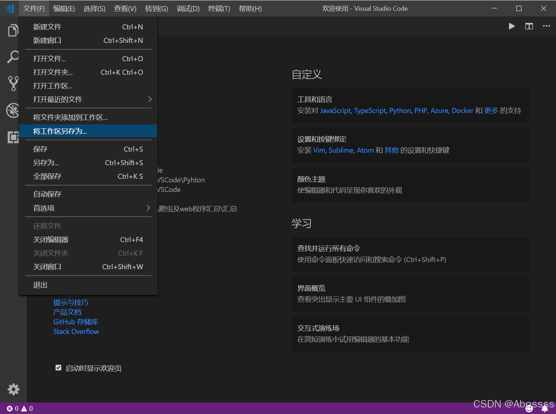Open the 选择(S) menu
This screenshot has width=556, height=414.
pos(94,9)
